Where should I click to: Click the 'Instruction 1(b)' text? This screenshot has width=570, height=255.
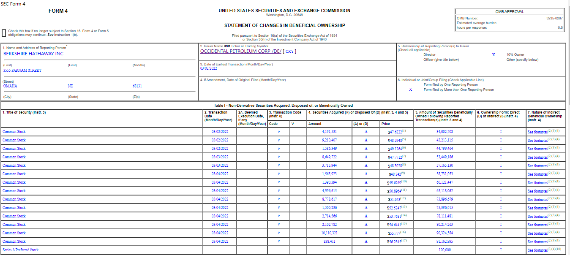(x=66, y=35)
